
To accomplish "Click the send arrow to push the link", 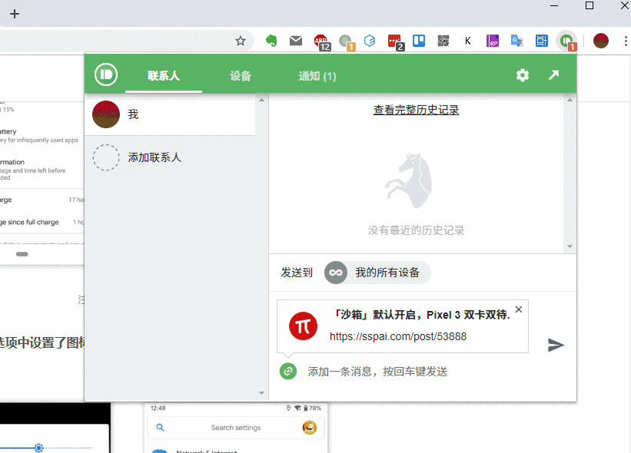I will [556, 345].
